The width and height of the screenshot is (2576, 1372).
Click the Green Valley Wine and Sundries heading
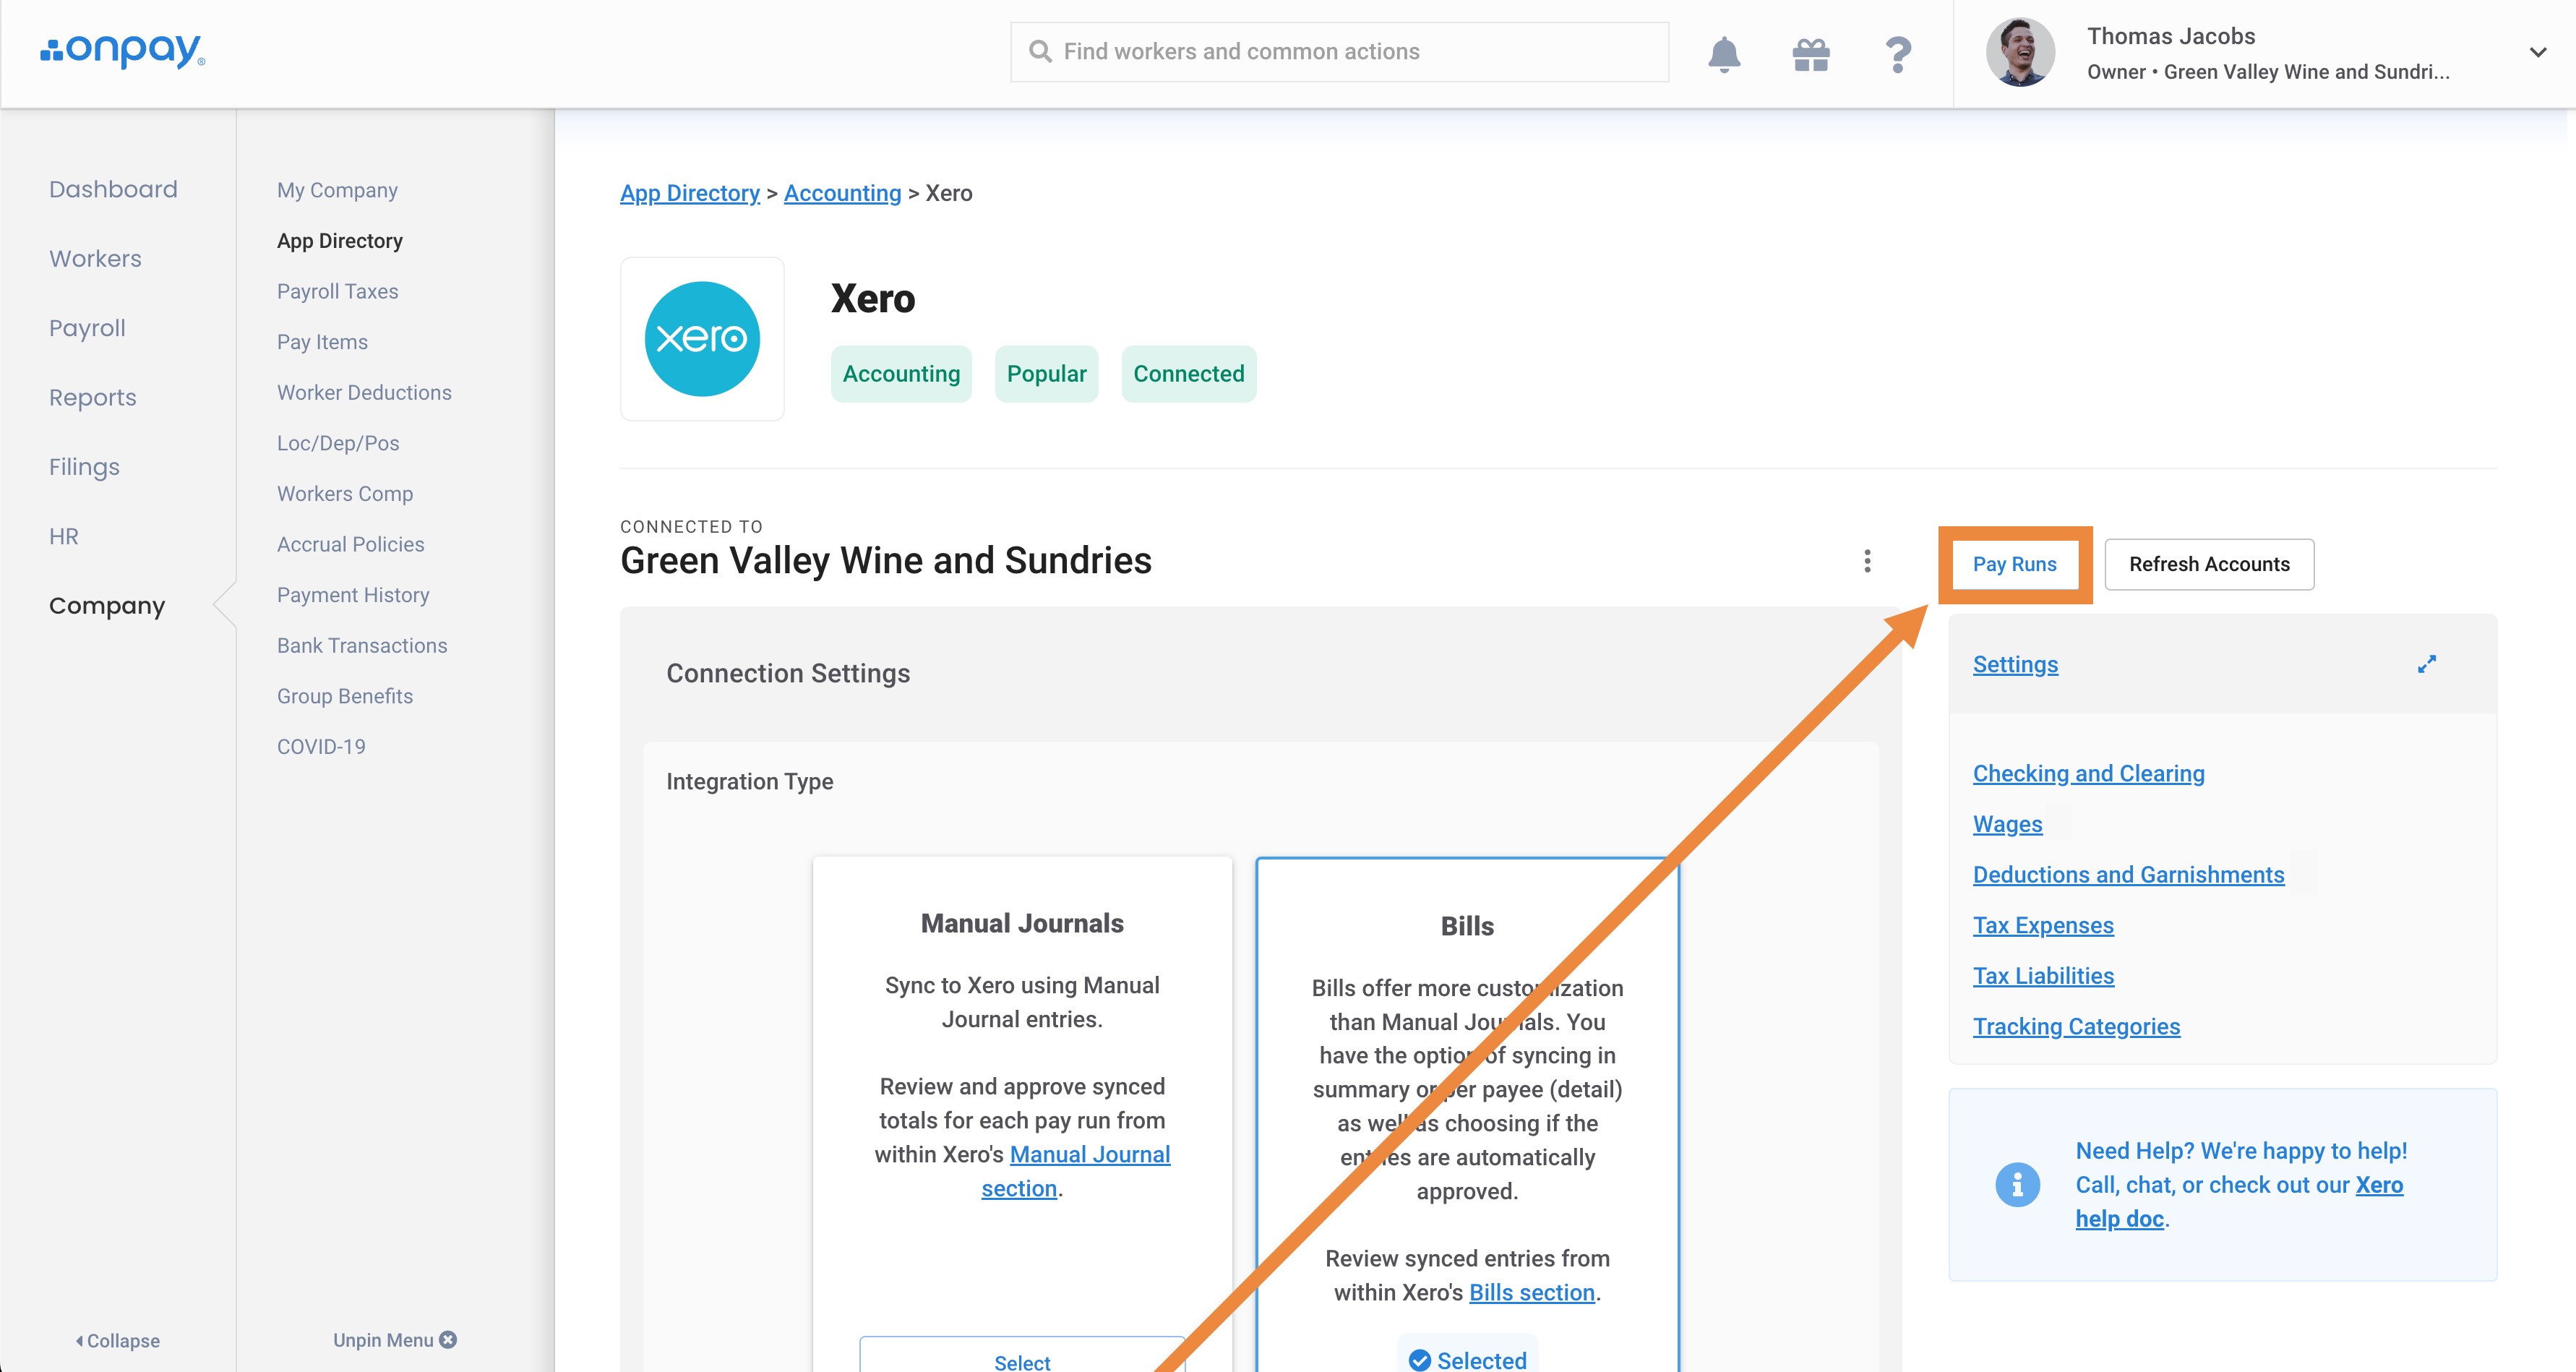pos(885,561)
